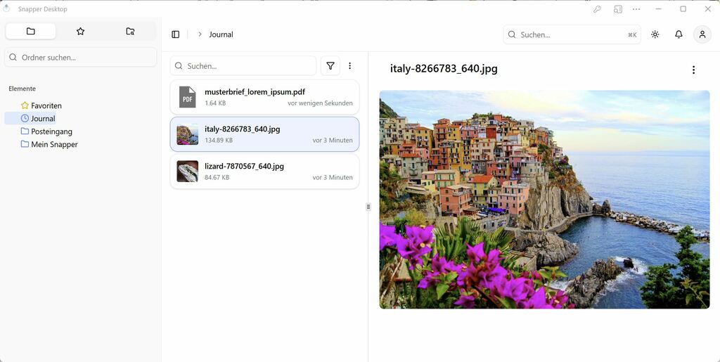This screenshot has height=362, width=720.
Task: Select musterbrief_lorem_ipsum.pdf entry
Action: point(264,97)
